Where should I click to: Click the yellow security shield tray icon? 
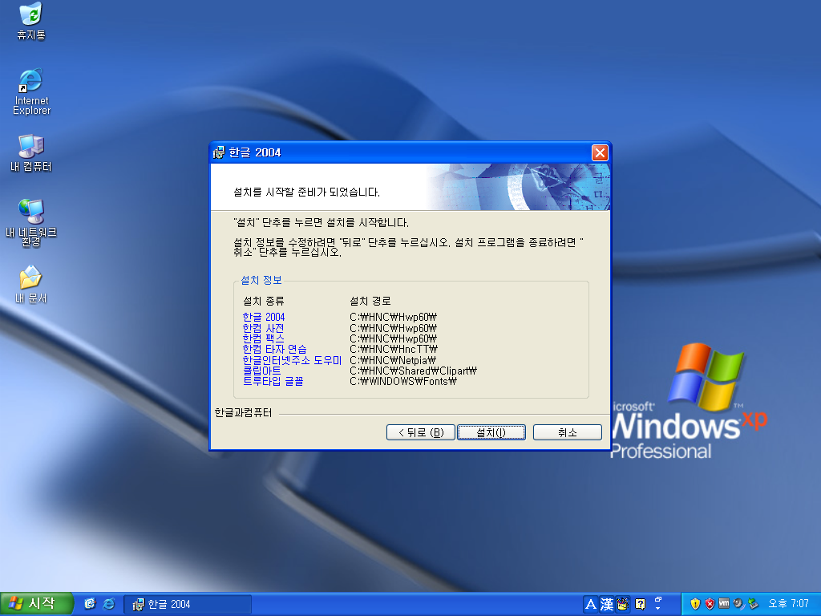[695, 604]
